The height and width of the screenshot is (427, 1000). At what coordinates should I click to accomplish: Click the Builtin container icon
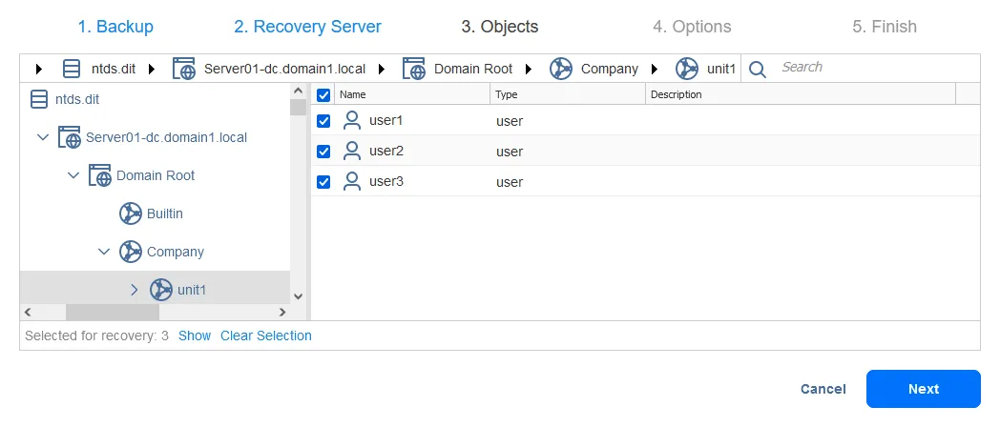130,213
